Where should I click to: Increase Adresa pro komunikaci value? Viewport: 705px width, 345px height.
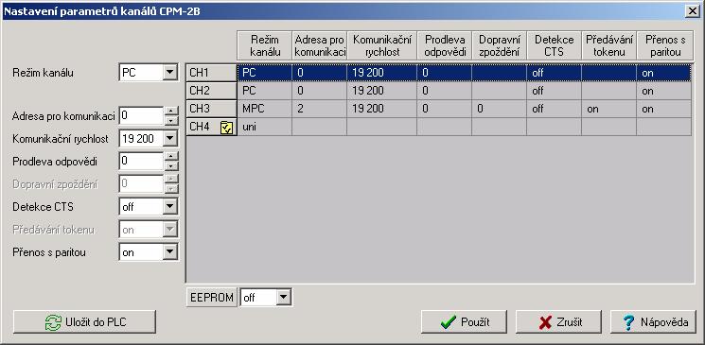click(171, 111)
